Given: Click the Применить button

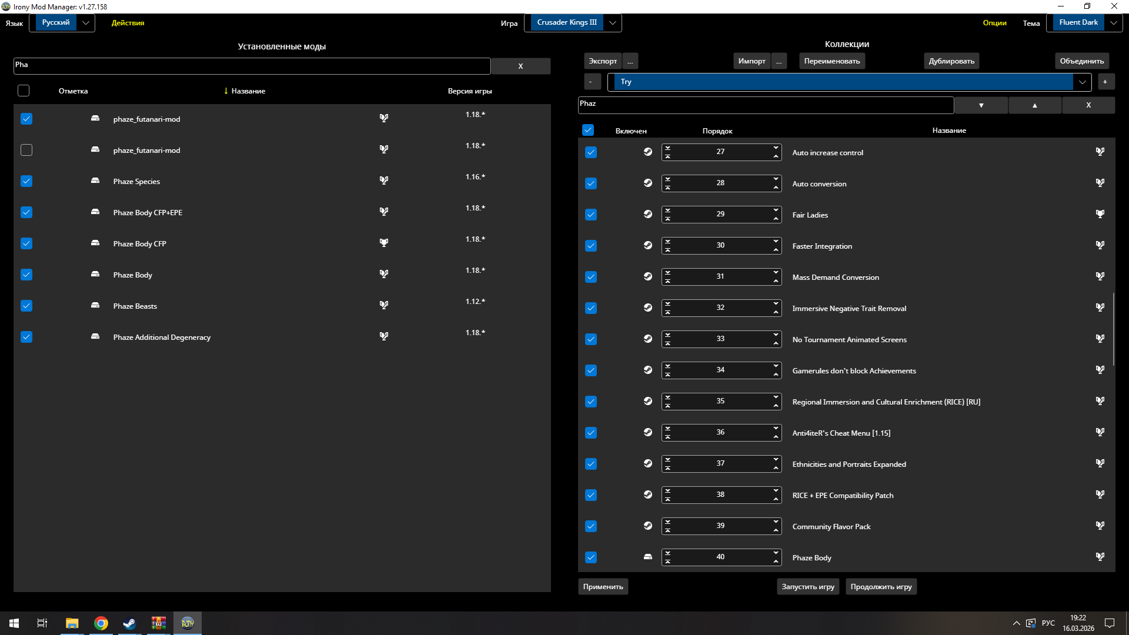Looking at the screenshot, I should click(x=603, y=587).
